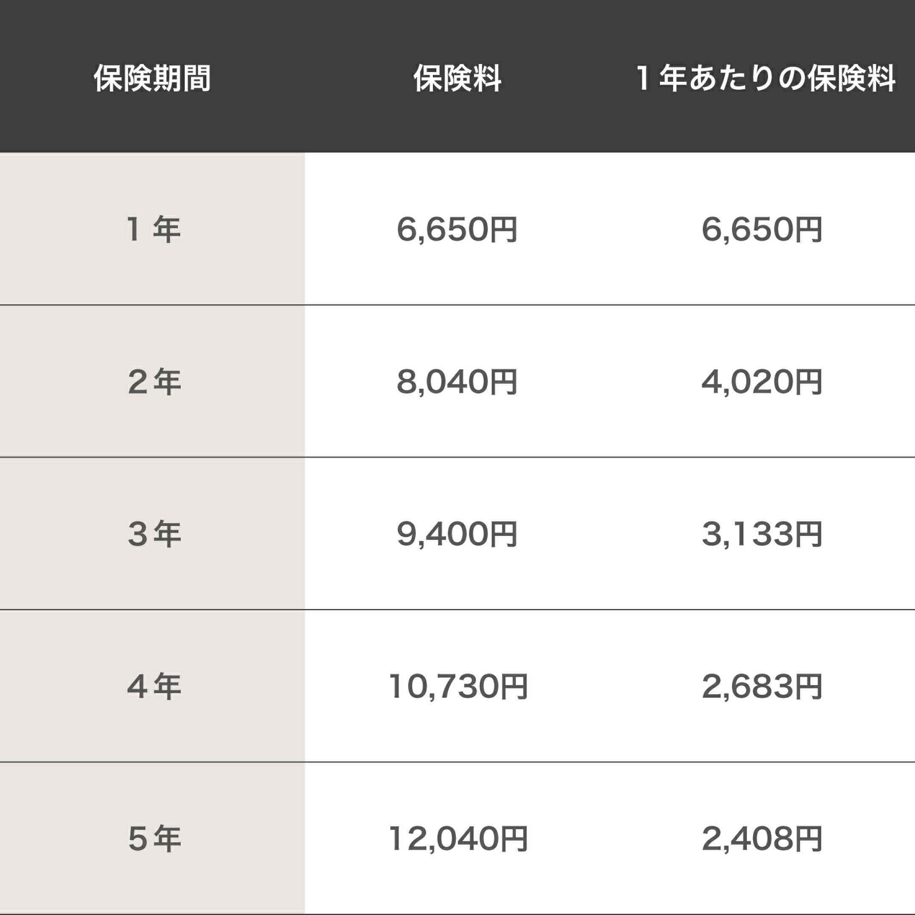Screen dimensions: 915x915
Task: Click the 保険料 column header
Action: pyautogui.click(x=457, y=78)
